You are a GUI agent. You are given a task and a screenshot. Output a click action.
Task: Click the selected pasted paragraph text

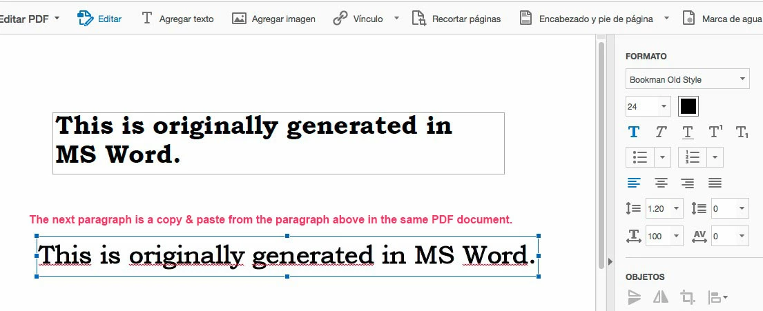click(287, 256)
